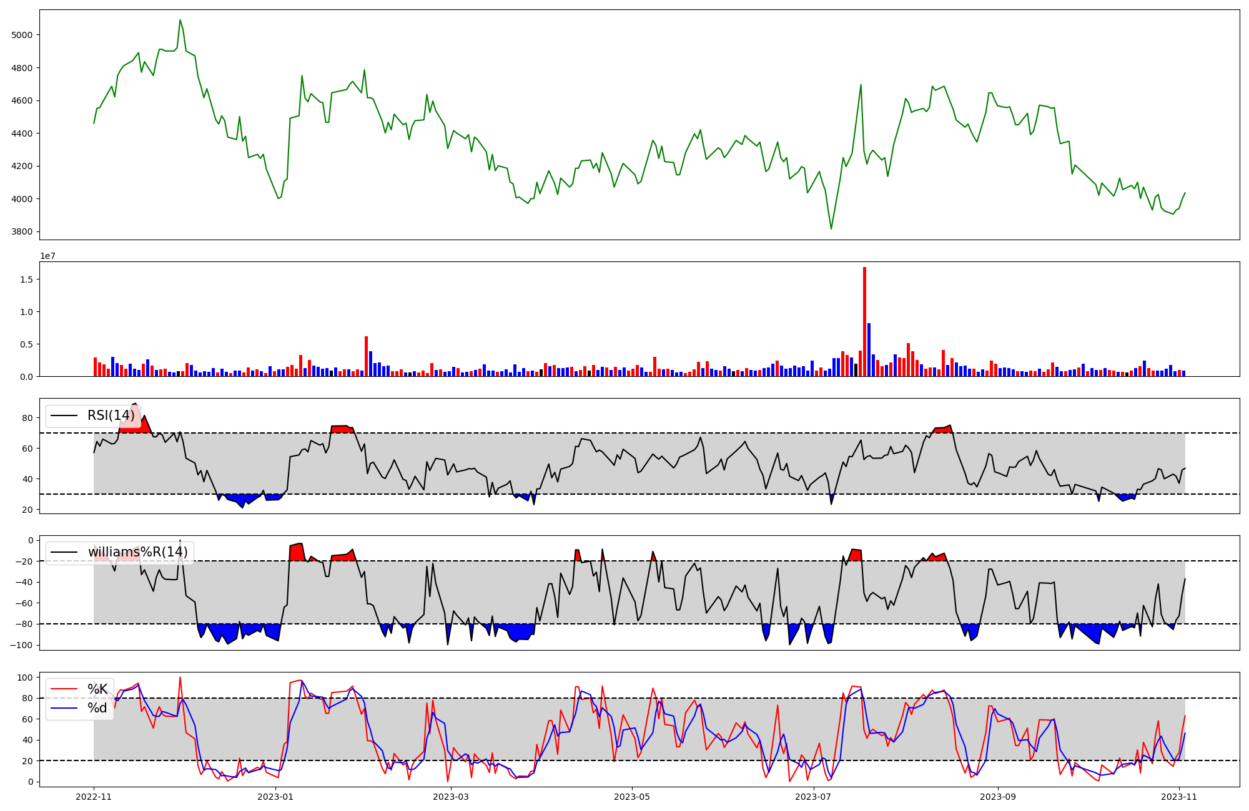This screenshot has height=811, width=1249.
Task: Click the 2023-03 x-axis date label
Action: tap(451, 797)
